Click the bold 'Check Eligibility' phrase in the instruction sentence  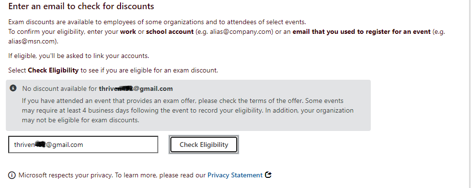point(53,71)
